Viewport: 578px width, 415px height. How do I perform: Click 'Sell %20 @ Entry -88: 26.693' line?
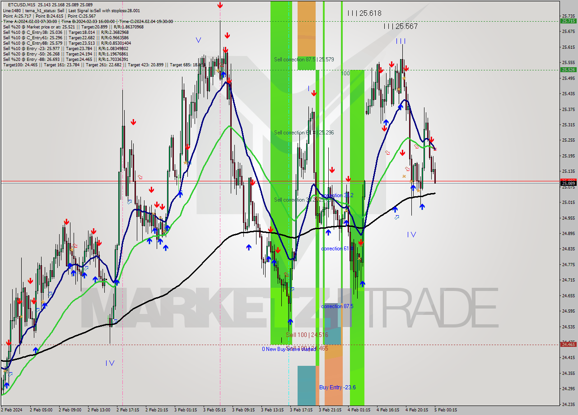[65, 59]
